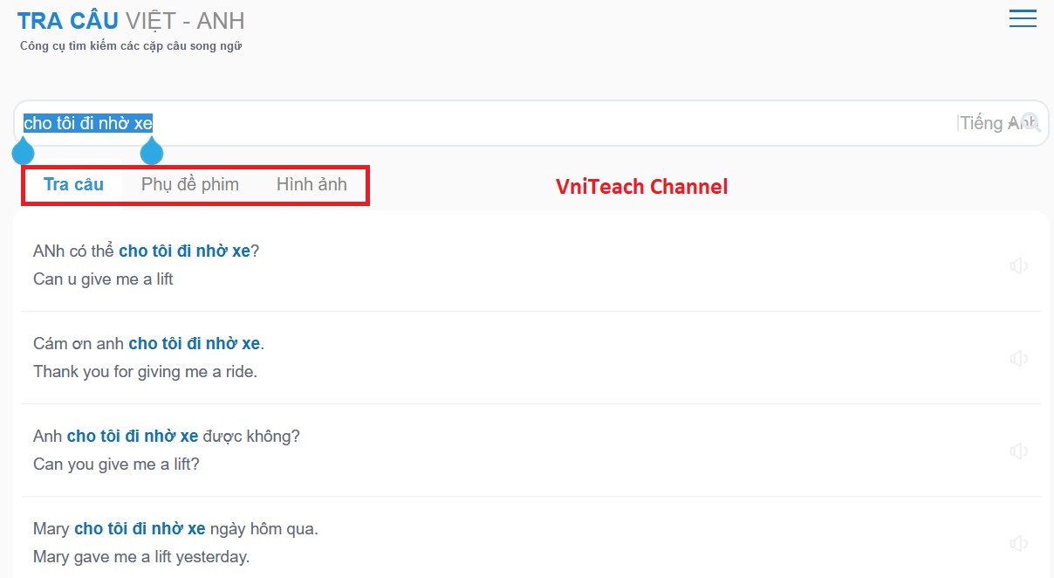Click the magnifier search icon

pyautogui.click(x=1030, y=123)
